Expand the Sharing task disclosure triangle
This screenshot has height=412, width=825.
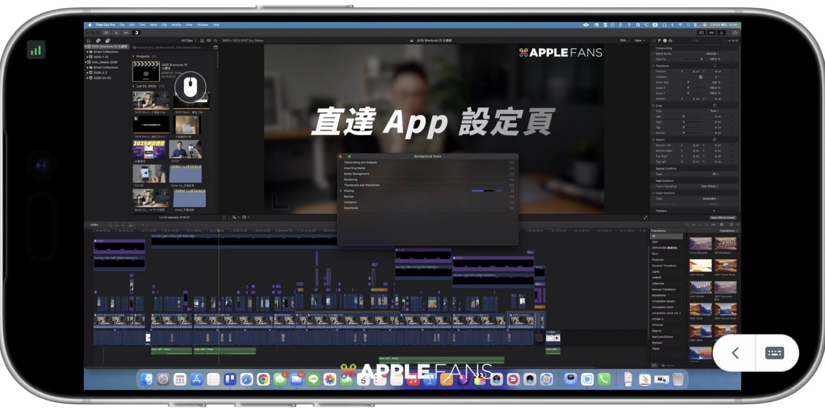[x=341, y=190]
